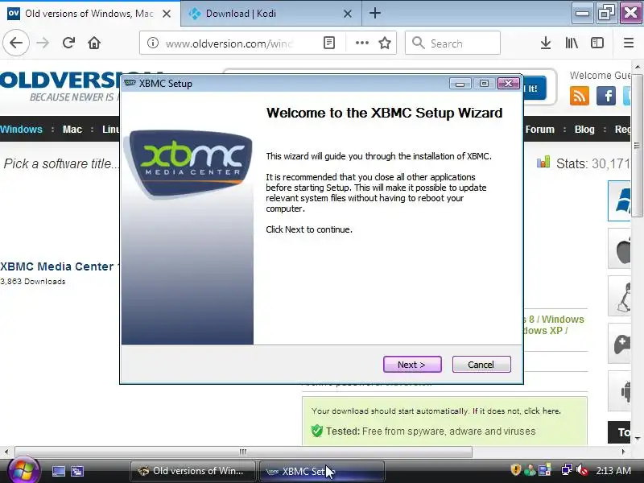The width and height of the screenshot is (644, 483).
Task: Click Show Desktop quick launch icon
Action: (59, 471)
